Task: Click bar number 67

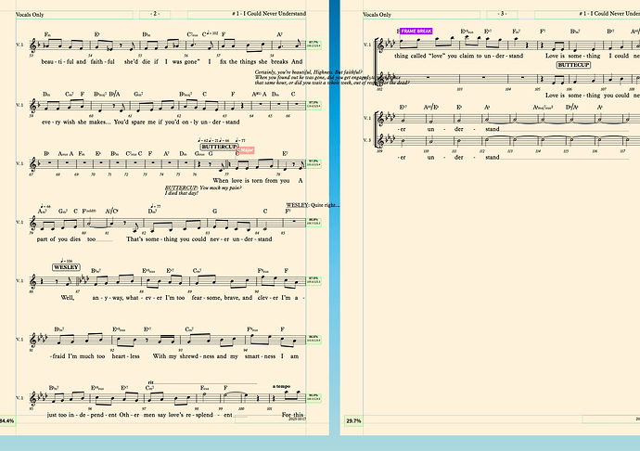Action: coord(31,174)
